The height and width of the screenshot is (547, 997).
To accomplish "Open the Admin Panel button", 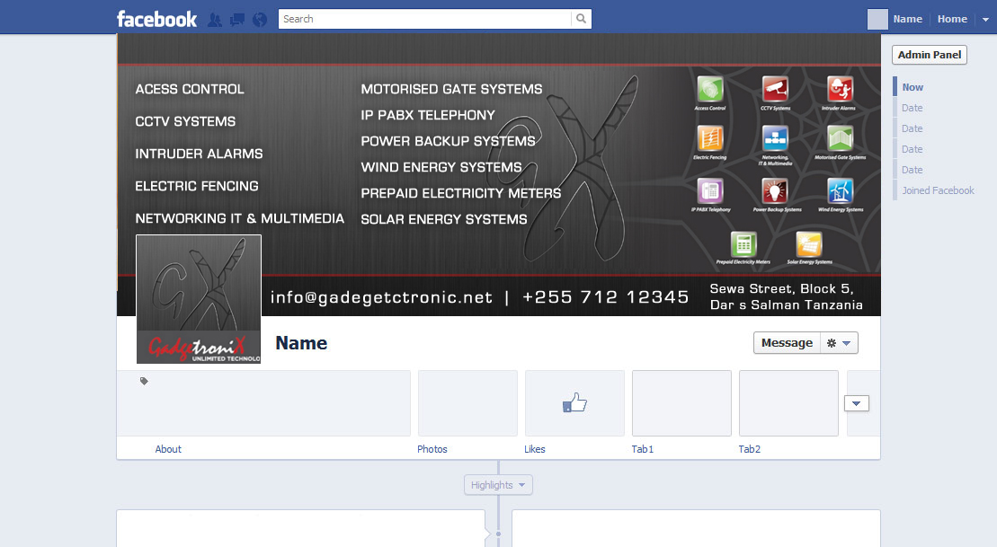I will click(929, 55).
